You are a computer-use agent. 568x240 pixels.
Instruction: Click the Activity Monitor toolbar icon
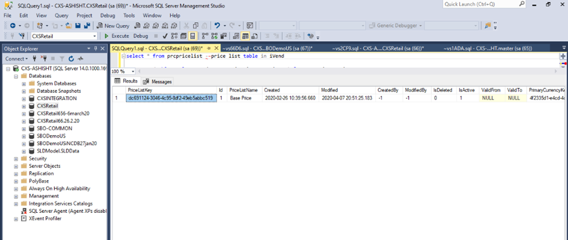point(249,26)
